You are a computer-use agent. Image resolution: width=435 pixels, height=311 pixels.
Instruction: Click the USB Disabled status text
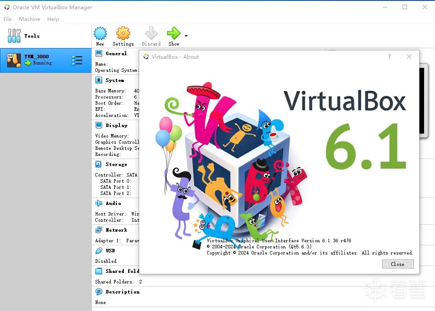coord(106,261)
